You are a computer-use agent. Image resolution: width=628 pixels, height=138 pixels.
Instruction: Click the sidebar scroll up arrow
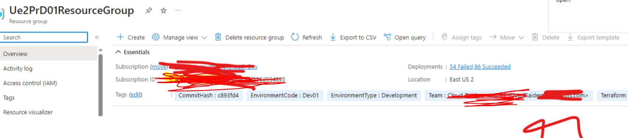pyautogui.click(x=100, y=50)
